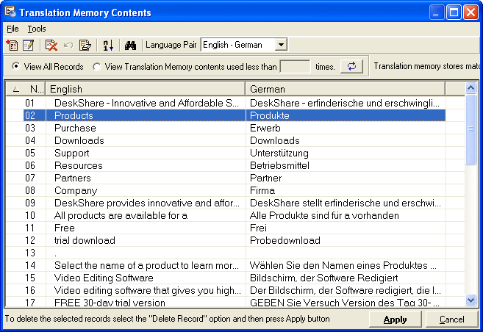Click the refresh arrows button
This screenshot has width=483, height=332.
point(351,66)
